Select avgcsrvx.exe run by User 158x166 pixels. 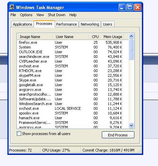coord(73,90)
